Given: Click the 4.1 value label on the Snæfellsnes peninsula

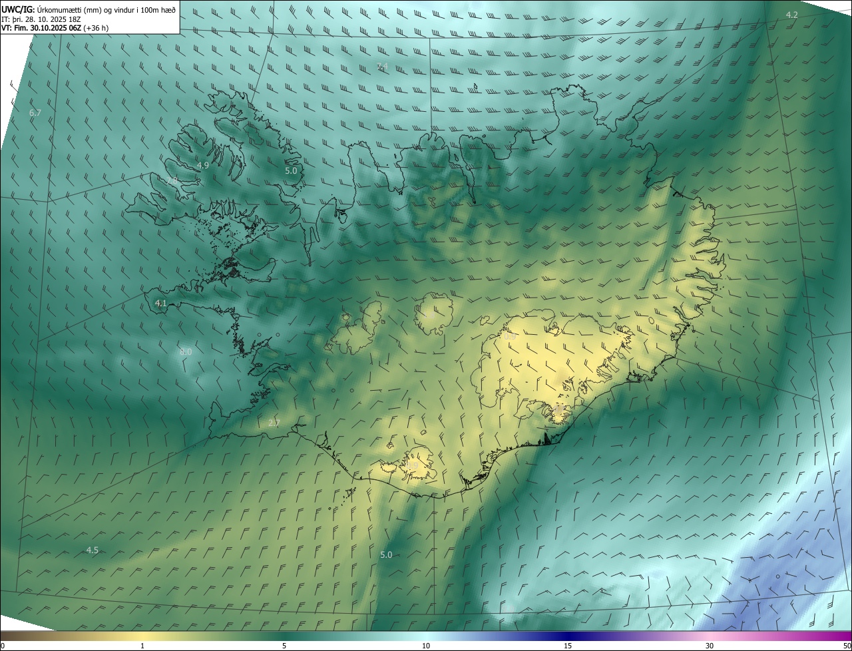Looking at the screenshot, I should point(160,303).
